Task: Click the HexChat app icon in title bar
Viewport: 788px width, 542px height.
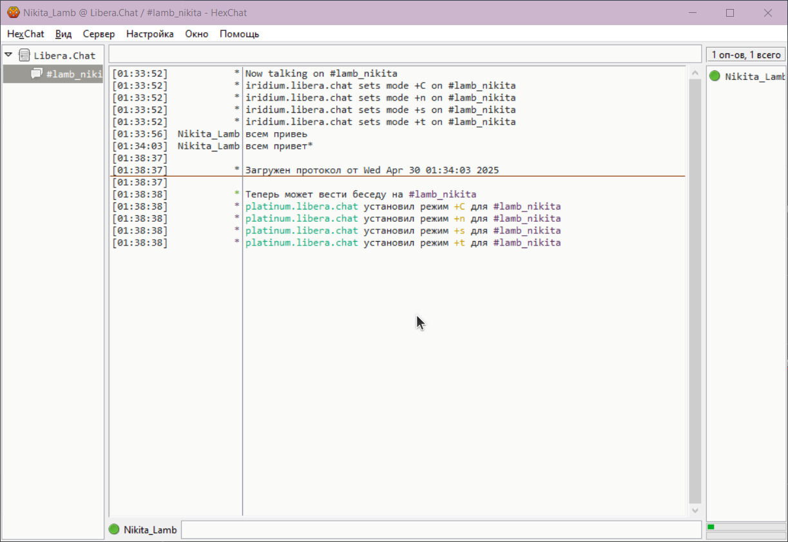Action: pyautogui.click(x=13, y=12)
